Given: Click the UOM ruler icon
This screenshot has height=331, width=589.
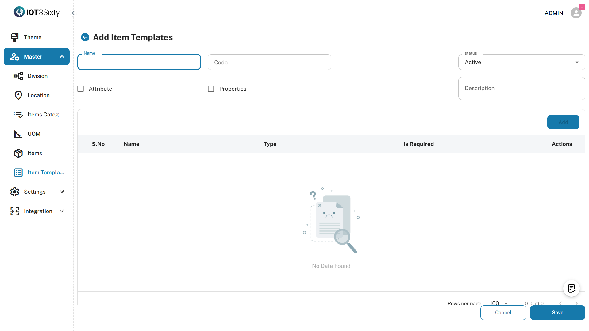Looking at the screenshot, I should point(18,134).
